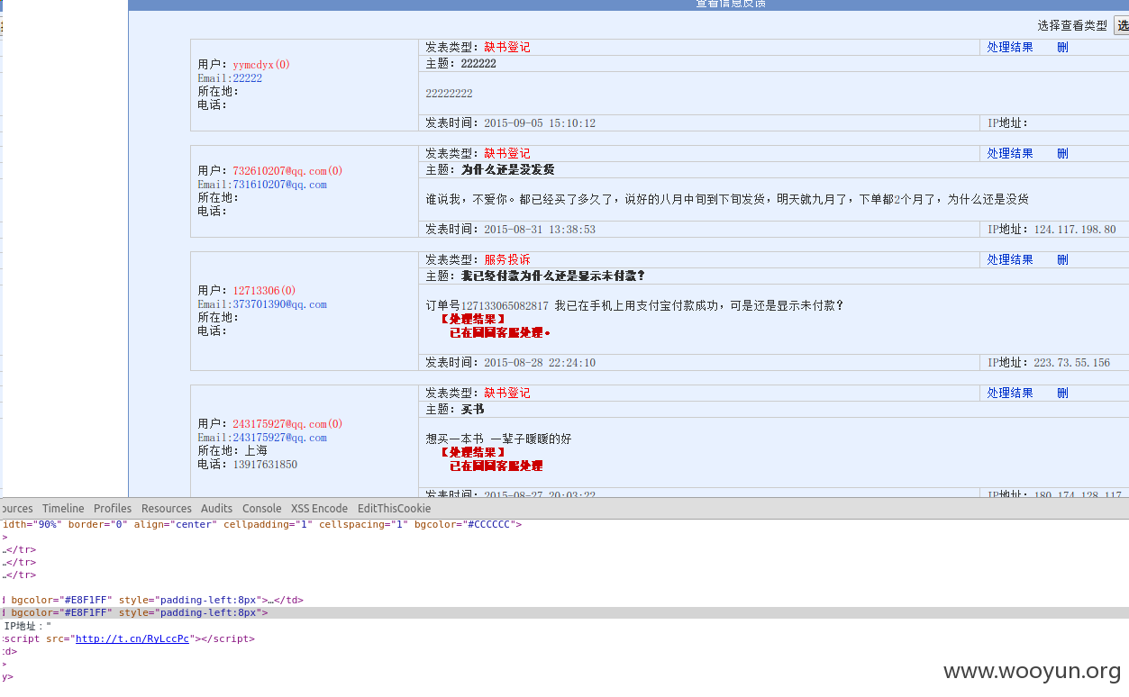Click 处理结果 for the 222222 post

point(1010,47)
